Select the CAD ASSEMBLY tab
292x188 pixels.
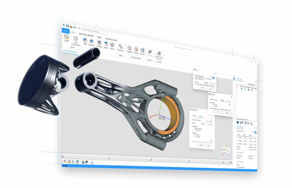70,51
